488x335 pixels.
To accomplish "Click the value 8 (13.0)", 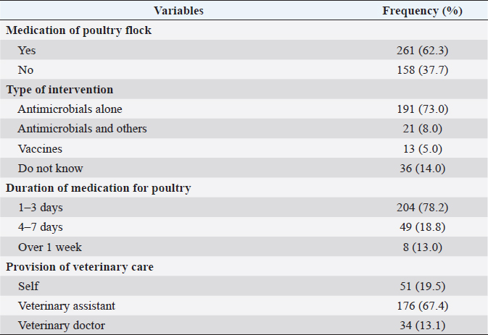I will [422, 247].
